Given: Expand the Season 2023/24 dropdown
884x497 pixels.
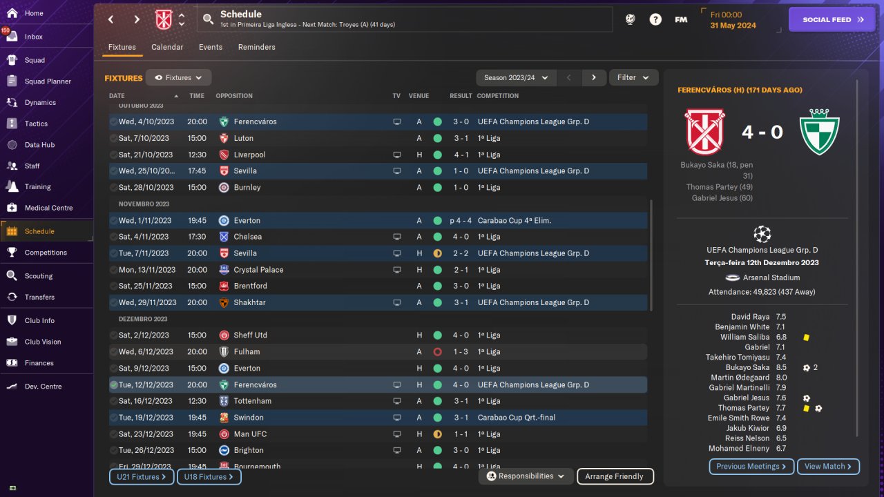Looking at the screenshot, I should pyautogui.click(x=516, y=78).
